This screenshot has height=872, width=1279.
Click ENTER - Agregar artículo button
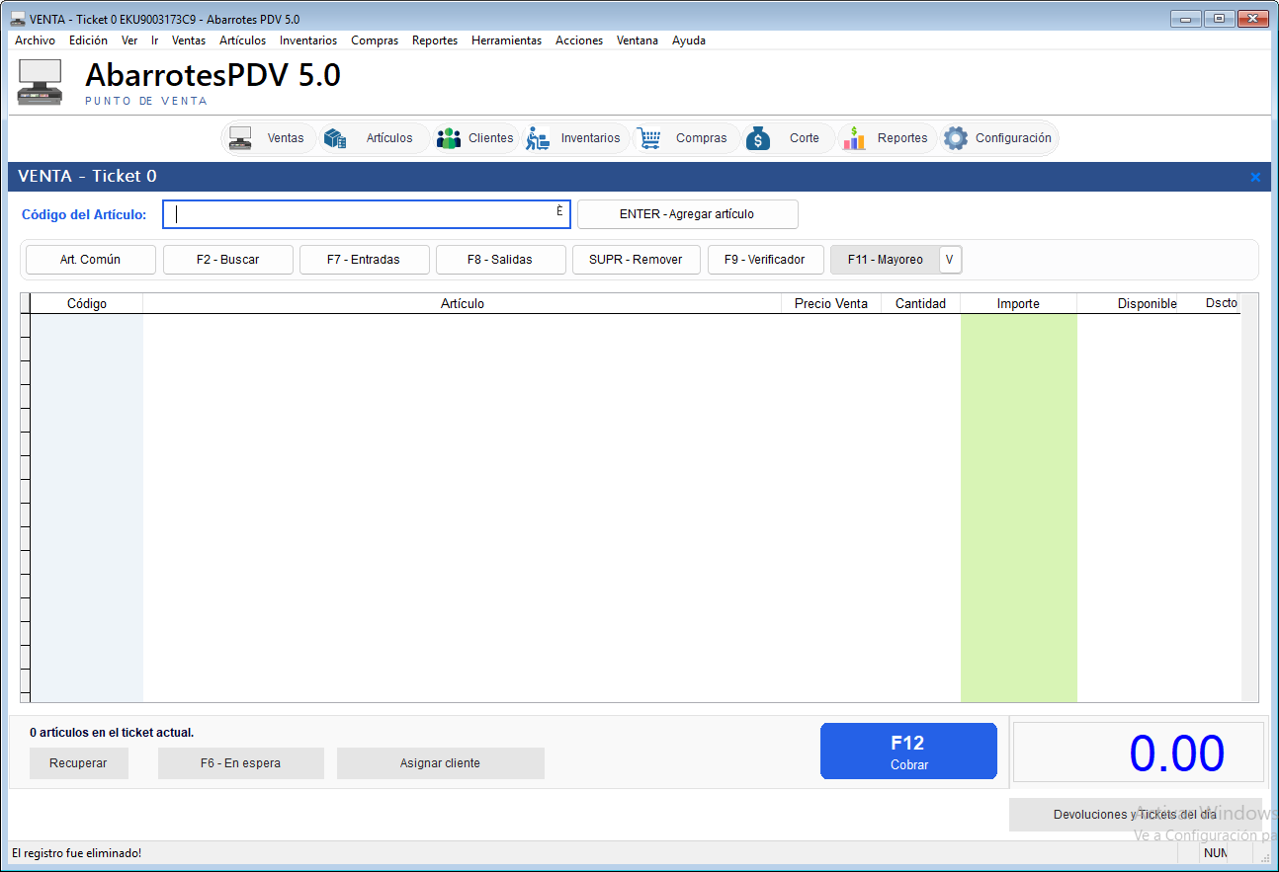tap(687, 214)
